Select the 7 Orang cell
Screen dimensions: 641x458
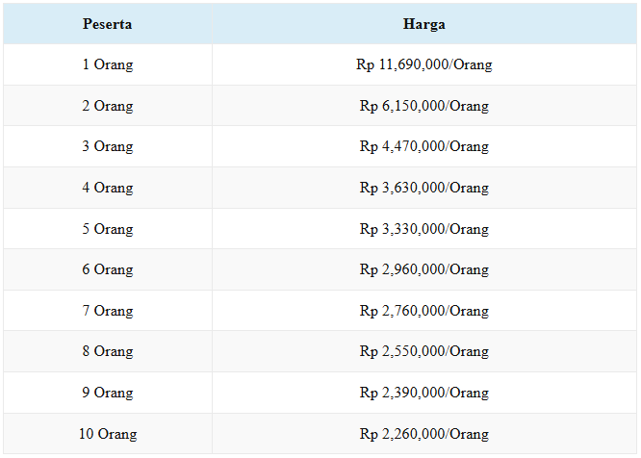[108, 311]
